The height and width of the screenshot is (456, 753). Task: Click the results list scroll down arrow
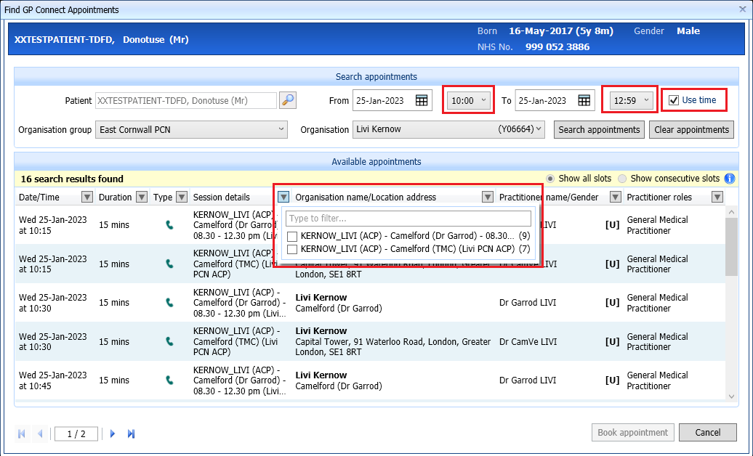731,396
